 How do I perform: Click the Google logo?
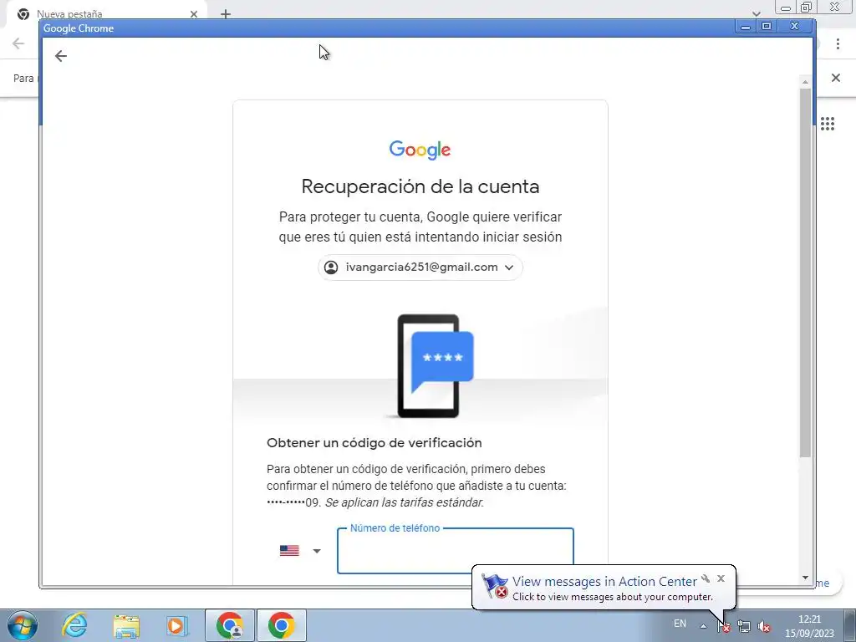[420, 150]
